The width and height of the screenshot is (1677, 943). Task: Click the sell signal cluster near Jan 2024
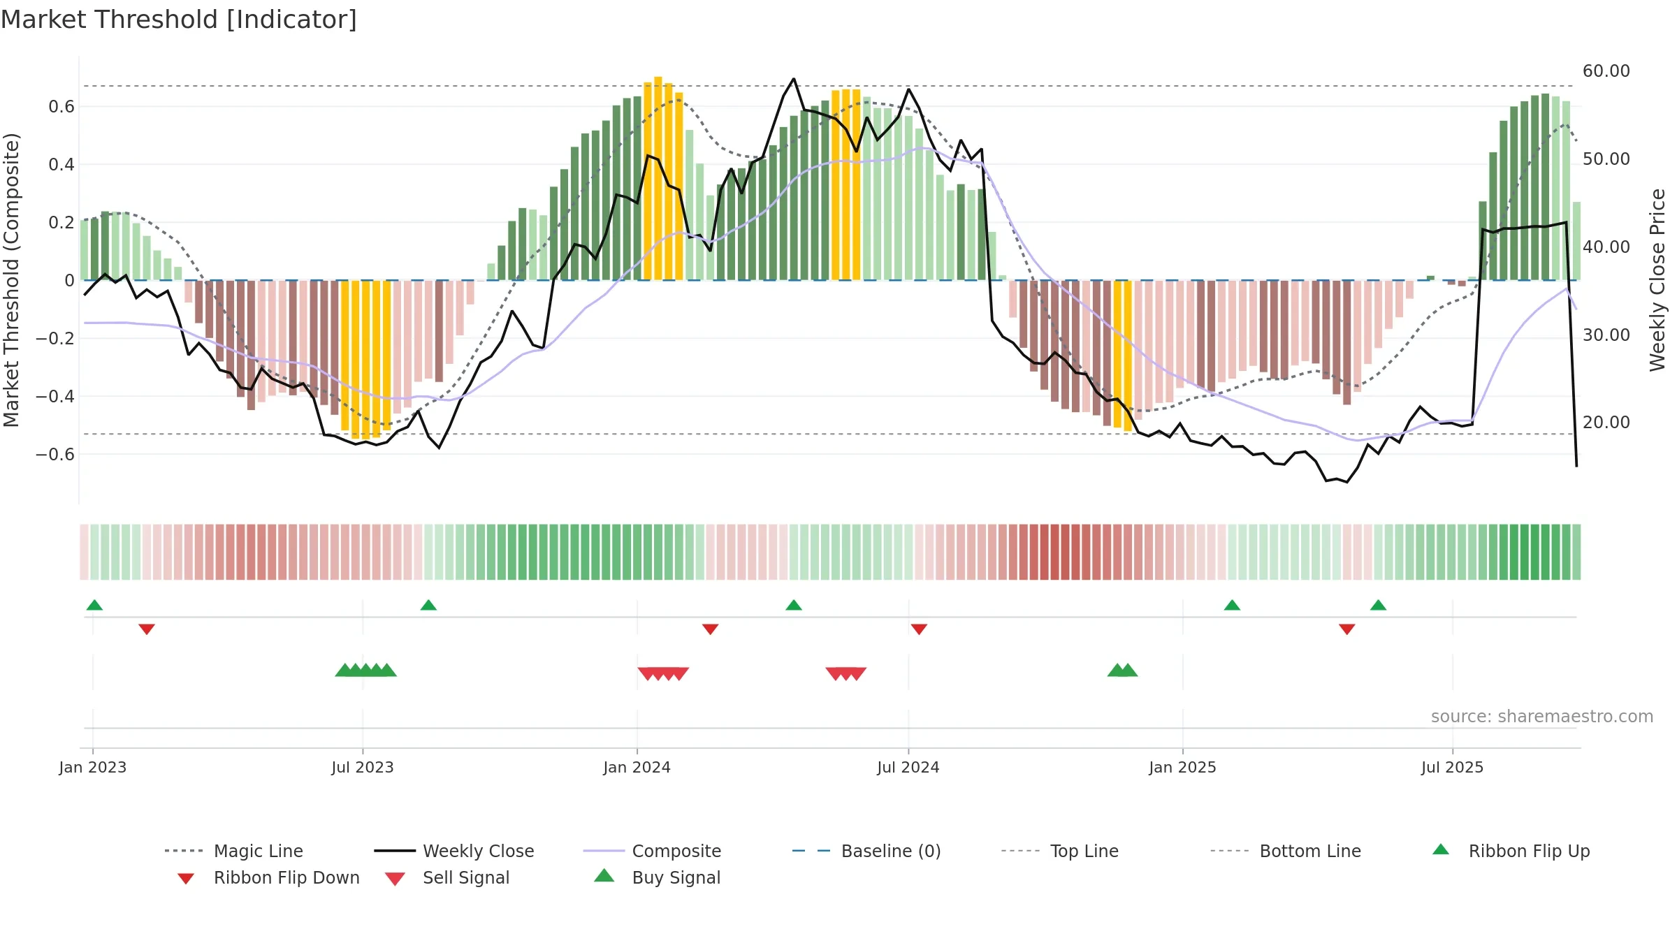tap(663, 674)
